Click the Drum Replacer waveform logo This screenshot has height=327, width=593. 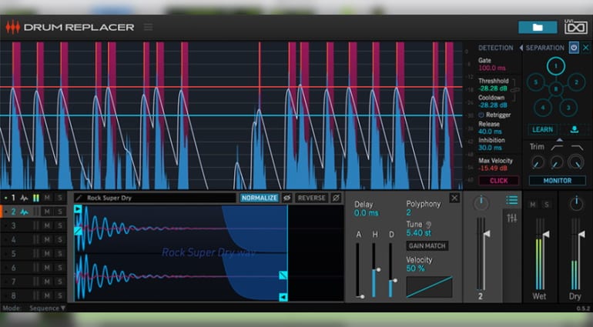coord(12,27)
